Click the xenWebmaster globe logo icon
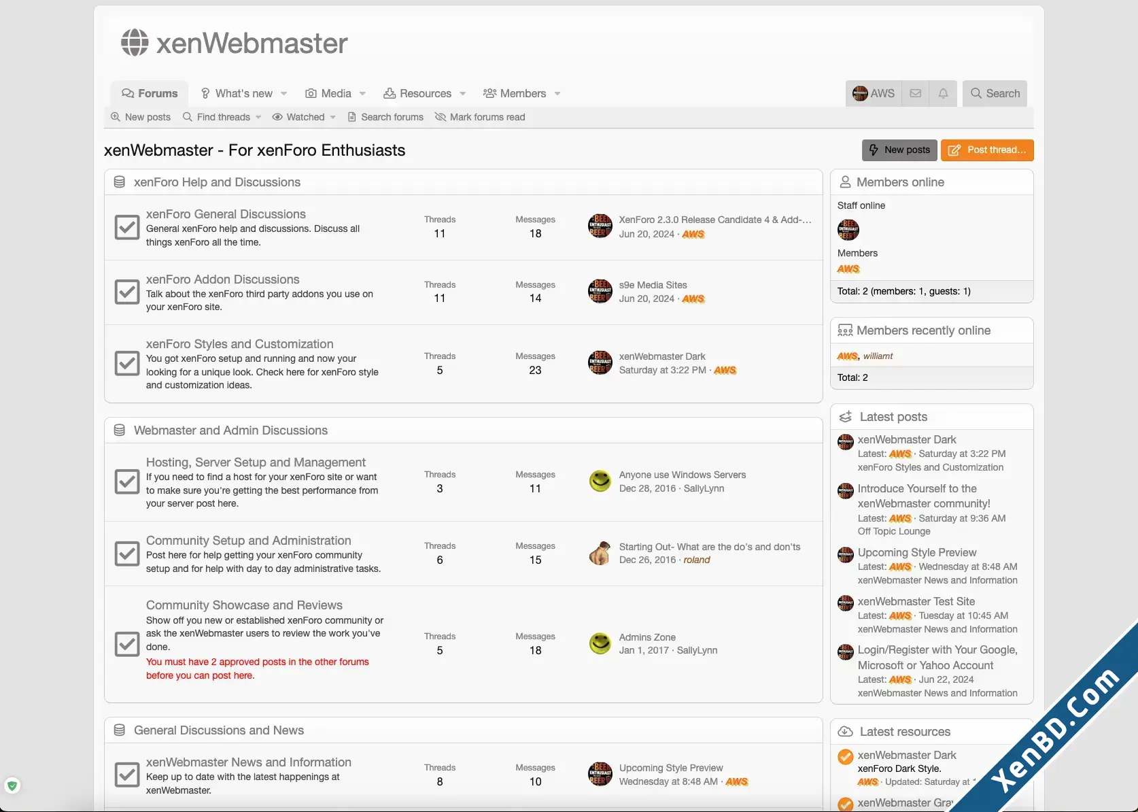The height and width of the screenshot is (812, 1138). click(x=135, y=43)
